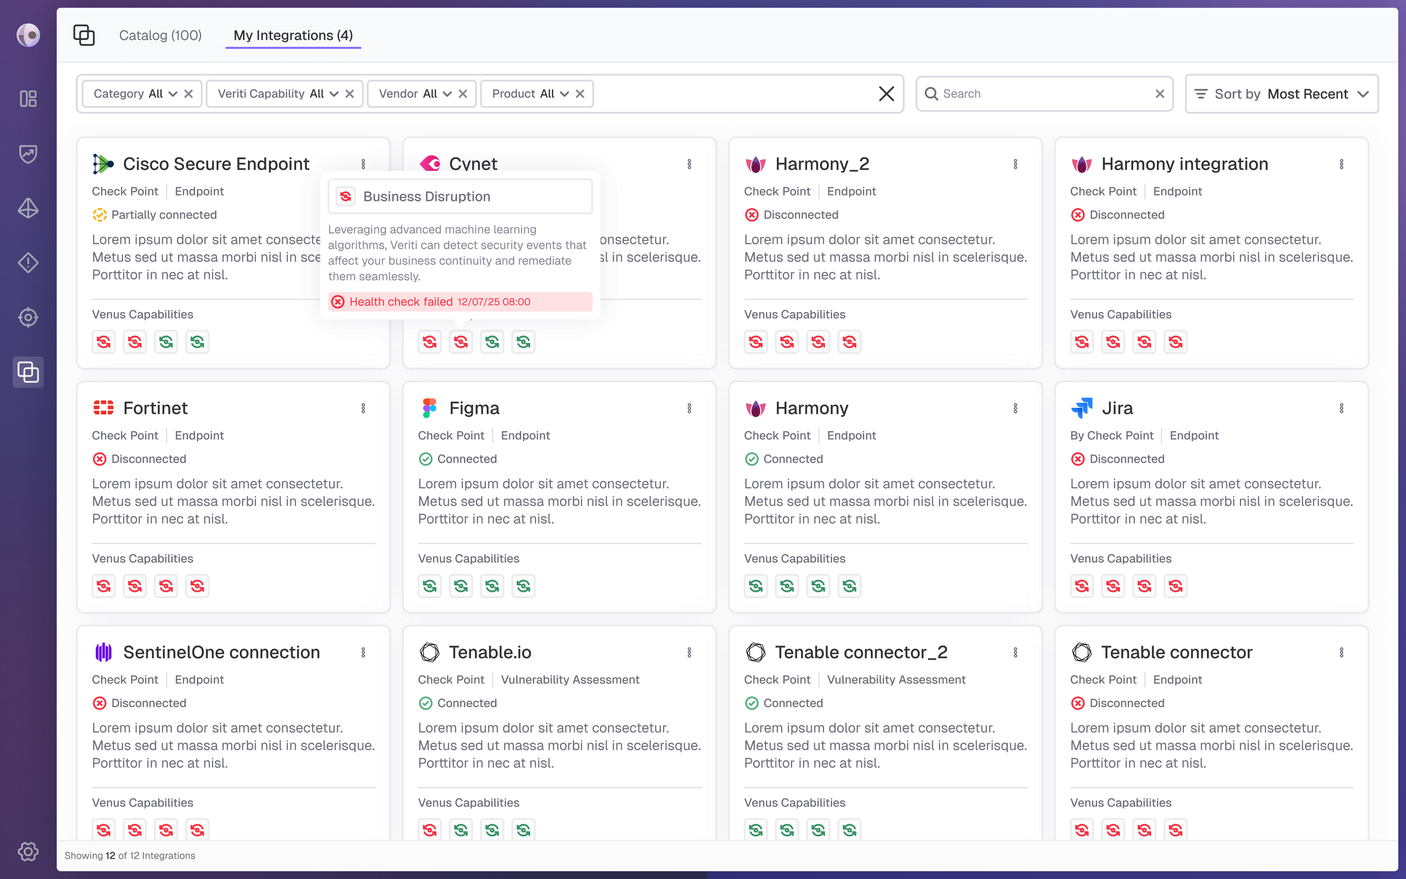
Task: Click Partially connected status on Cisco card
Action: [155, 215]
